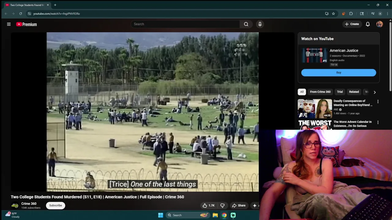Subscribe to Crime 360
This screenshot has width=392, height=220.
click(x=56, y=205)
